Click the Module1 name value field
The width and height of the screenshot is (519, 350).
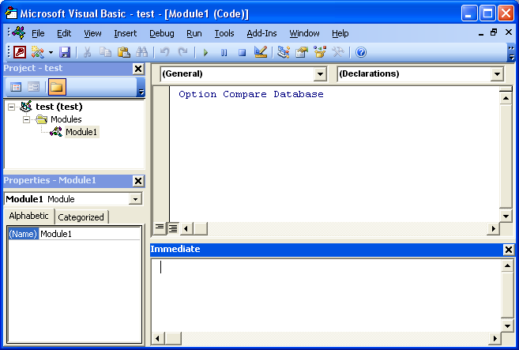pos(89,234)
